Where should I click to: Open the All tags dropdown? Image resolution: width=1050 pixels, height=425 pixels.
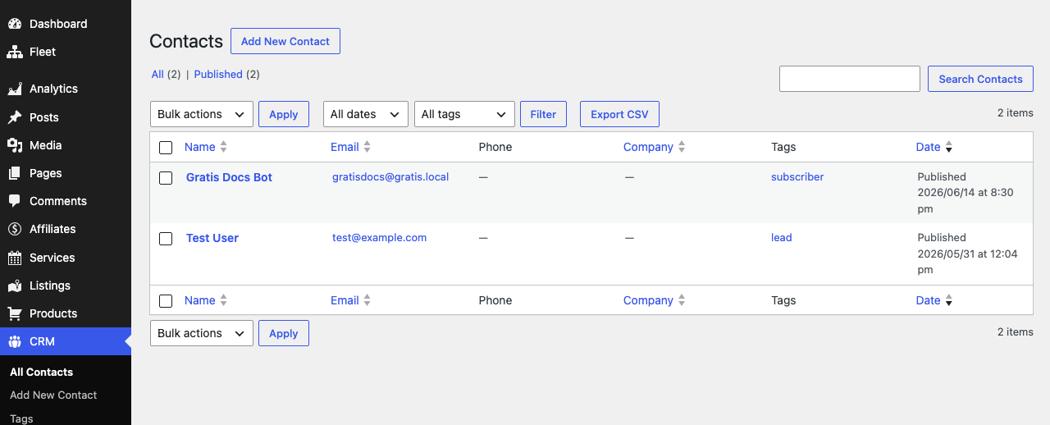(x=464, y=114)
